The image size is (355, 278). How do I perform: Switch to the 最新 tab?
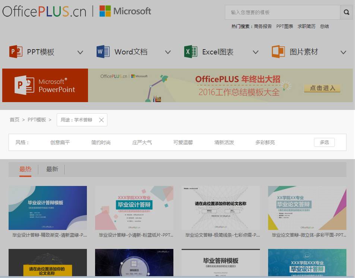(52, 169)
